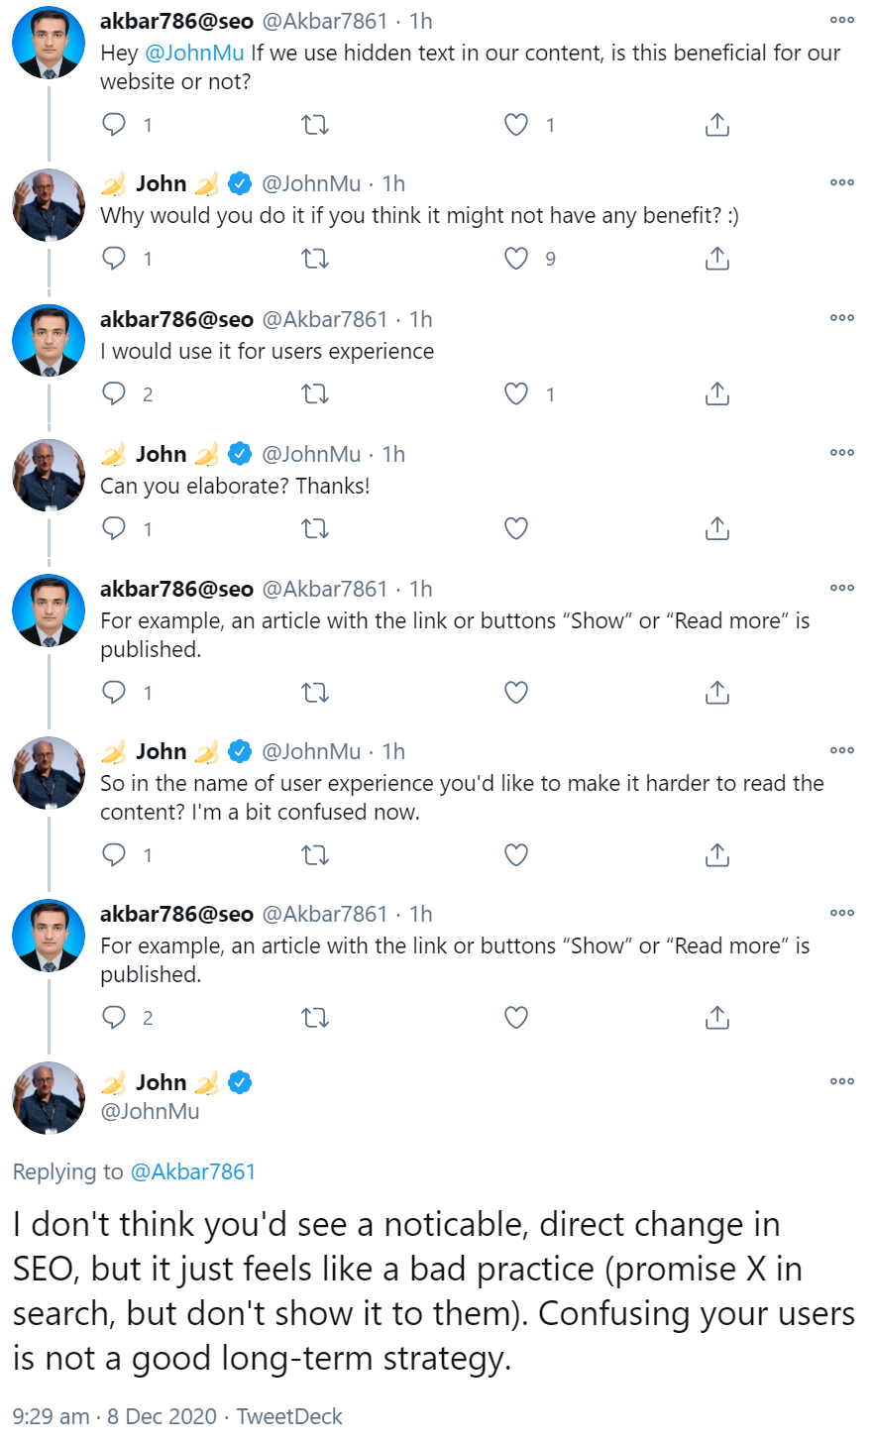This screenshot has height=1444, width=873.
Task: Open more options on the first tweet
Action: [x=841, y=21]
